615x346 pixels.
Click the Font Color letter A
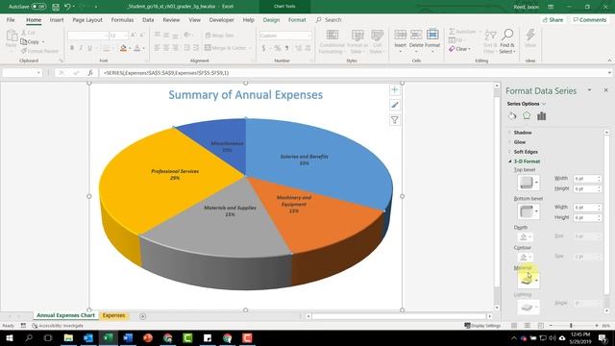click(x=136, y=48)
